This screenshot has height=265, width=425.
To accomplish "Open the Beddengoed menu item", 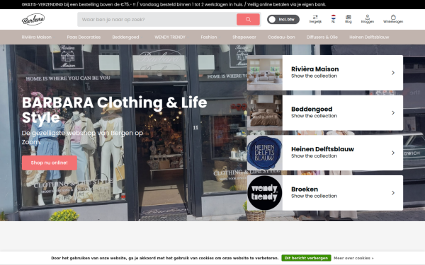I will pyautogui.click(x=125, y=37).
